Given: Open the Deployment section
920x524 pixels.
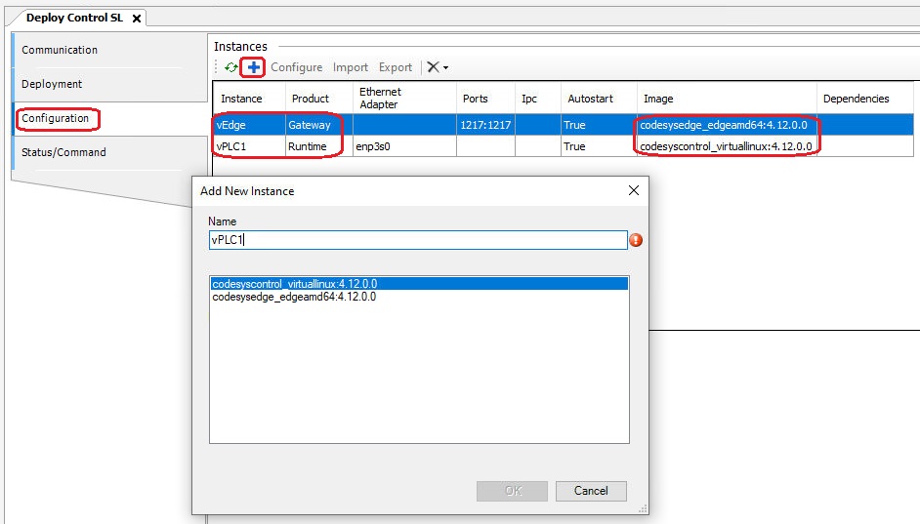Looking at the screenshot, I should click(52, 84).
